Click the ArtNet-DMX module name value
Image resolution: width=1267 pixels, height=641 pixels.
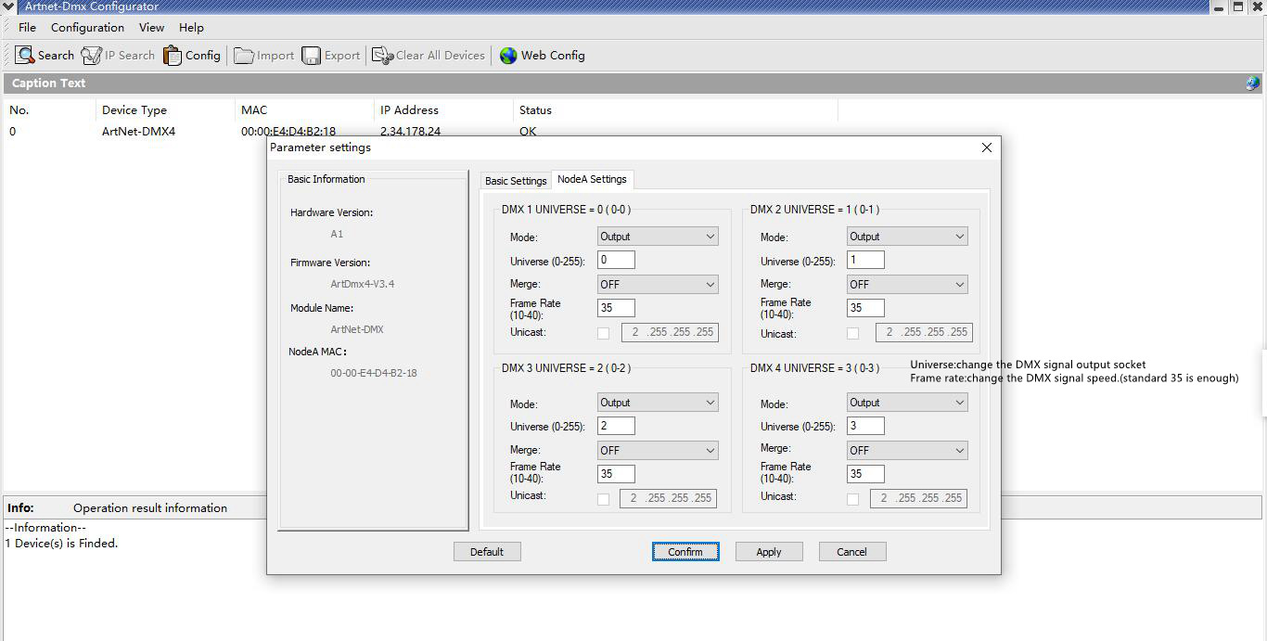[357, 329]
